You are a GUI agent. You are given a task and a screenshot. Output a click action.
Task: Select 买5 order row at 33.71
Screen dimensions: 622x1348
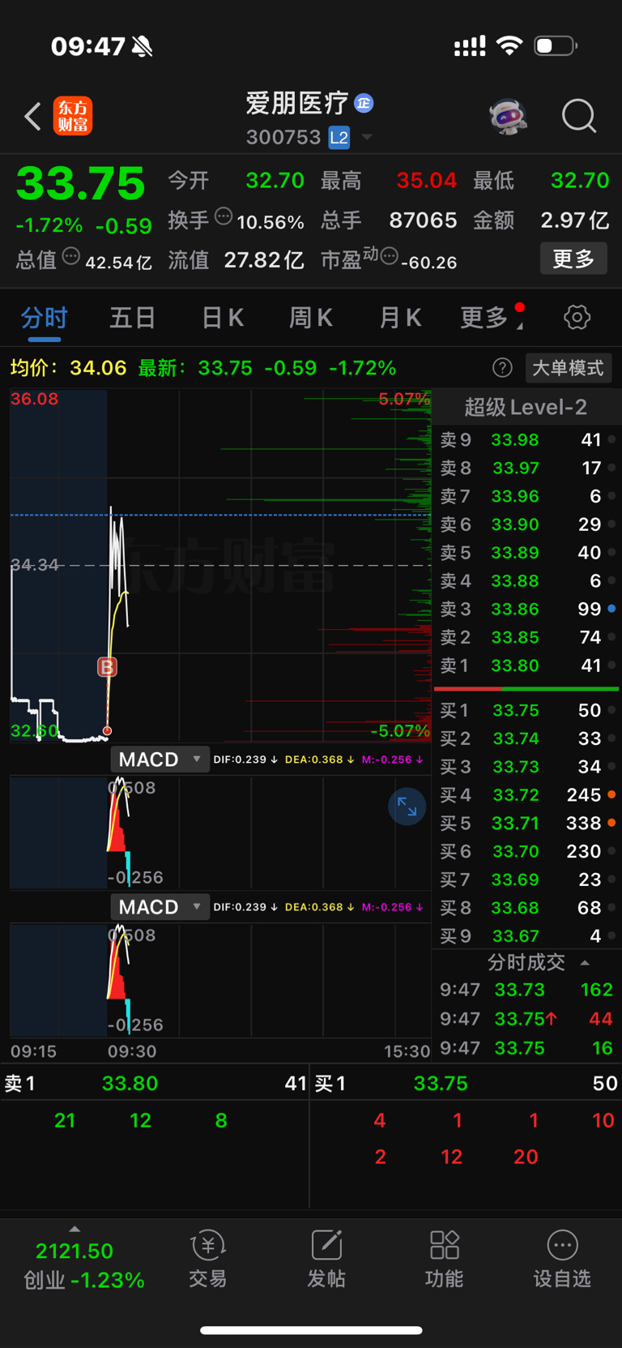[526, 824]
